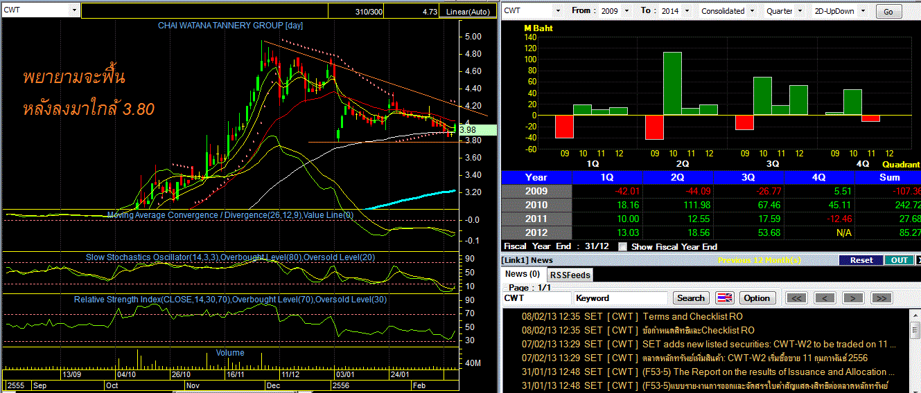
Task: Click the 4Q column header in the table
Action: coord(820,177)
